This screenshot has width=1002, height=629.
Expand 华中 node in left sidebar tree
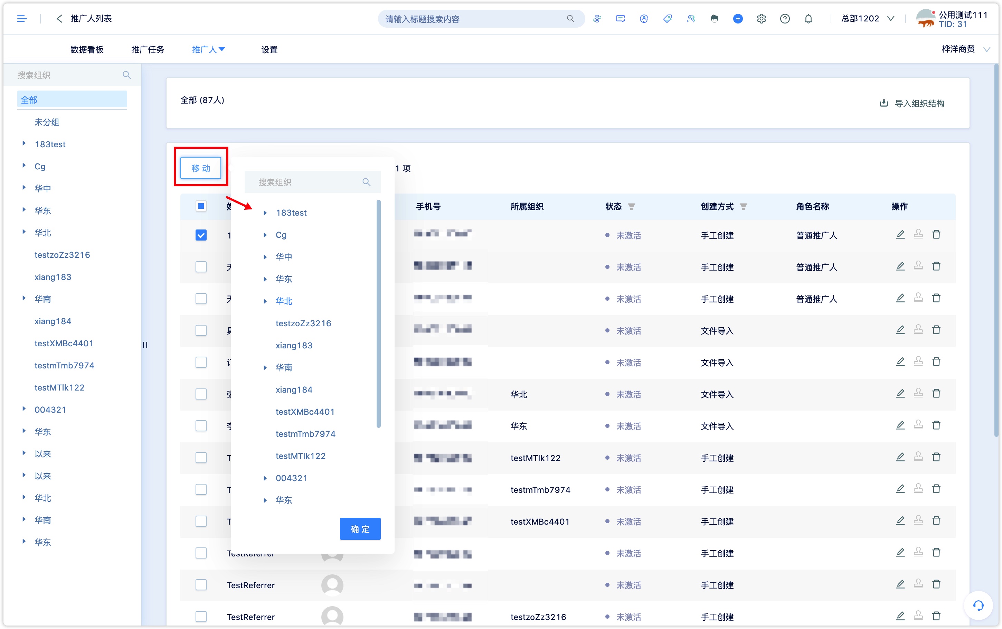tap(24, 188)
